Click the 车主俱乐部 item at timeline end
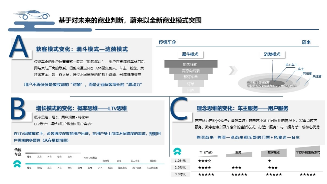327x184 pixels. pos(152,168)
